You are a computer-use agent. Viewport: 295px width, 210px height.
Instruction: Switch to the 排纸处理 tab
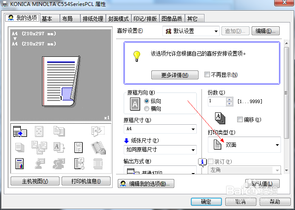(93, 19)
